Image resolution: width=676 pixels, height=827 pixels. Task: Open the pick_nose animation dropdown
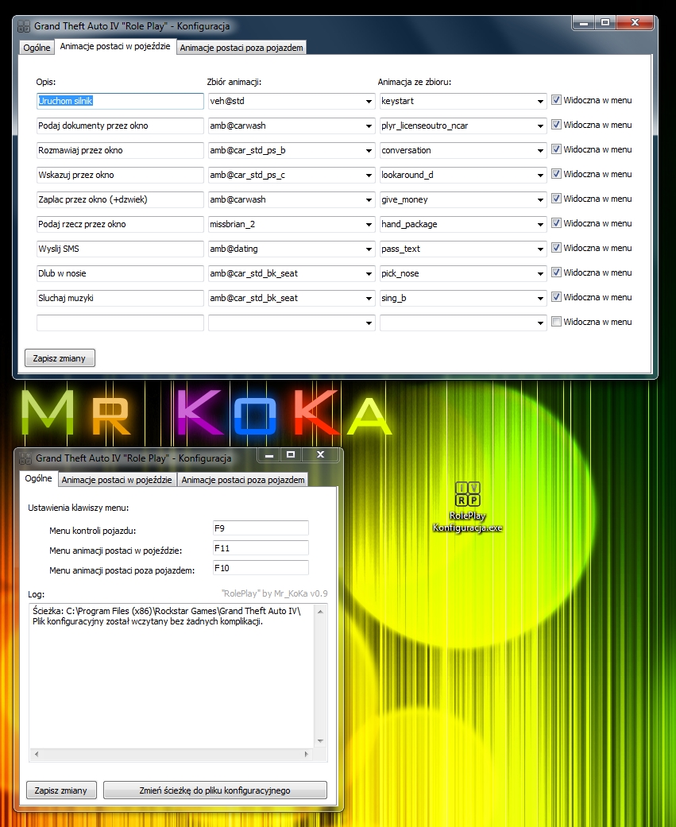coord(540,274)
